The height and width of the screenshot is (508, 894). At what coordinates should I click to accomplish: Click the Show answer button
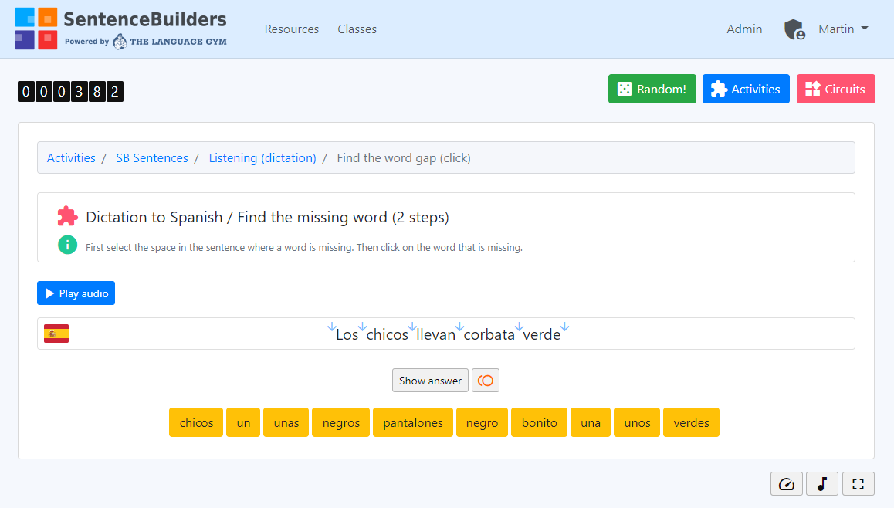pyautogui.click(x=430, y=381)
